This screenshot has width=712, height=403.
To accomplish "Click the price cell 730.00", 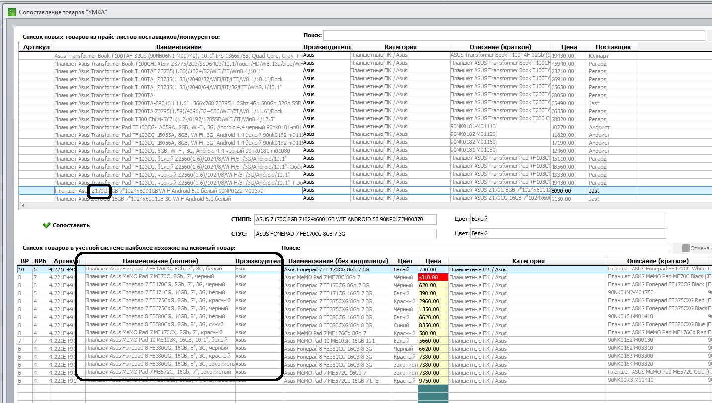I will point(433,269).
